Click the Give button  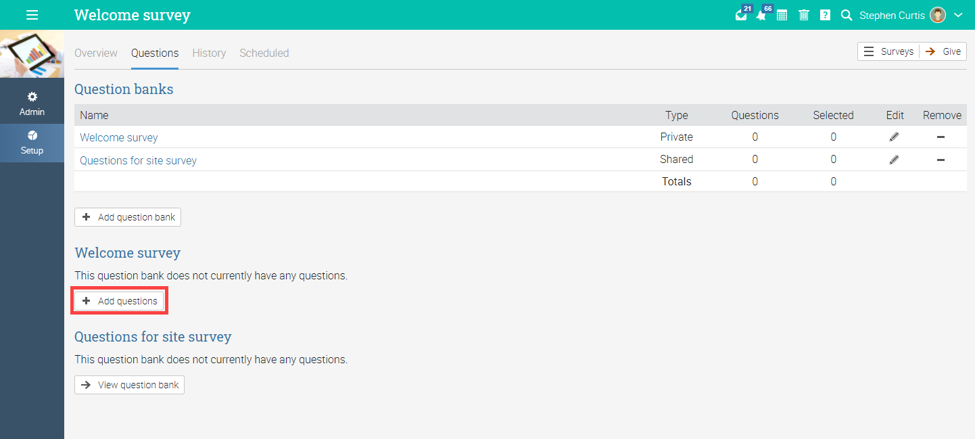click(x=943, y=51)
